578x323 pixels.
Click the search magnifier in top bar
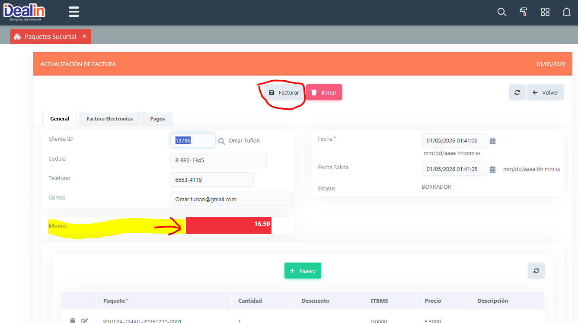tap(501, 12)
